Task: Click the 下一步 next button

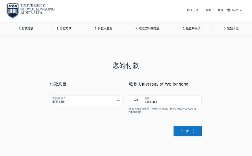Action: click(187, 131)
